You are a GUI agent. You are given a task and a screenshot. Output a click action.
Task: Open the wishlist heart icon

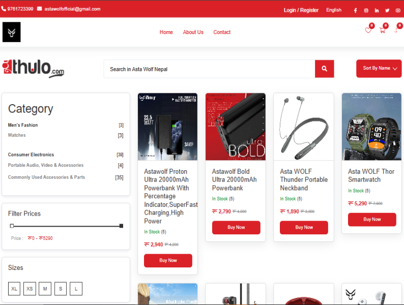tap(368, 30)
